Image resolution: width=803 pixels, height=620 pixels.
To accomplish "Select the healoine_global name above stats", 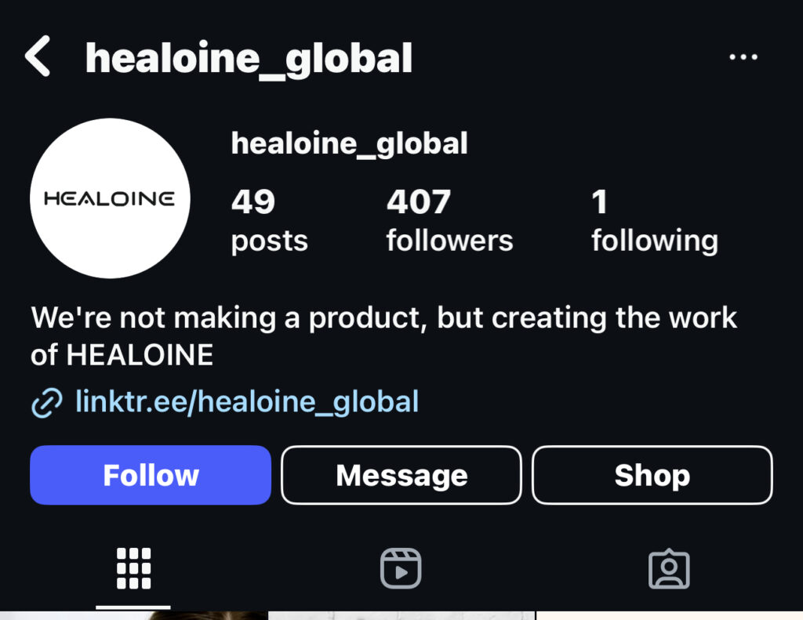I will 349,143.
